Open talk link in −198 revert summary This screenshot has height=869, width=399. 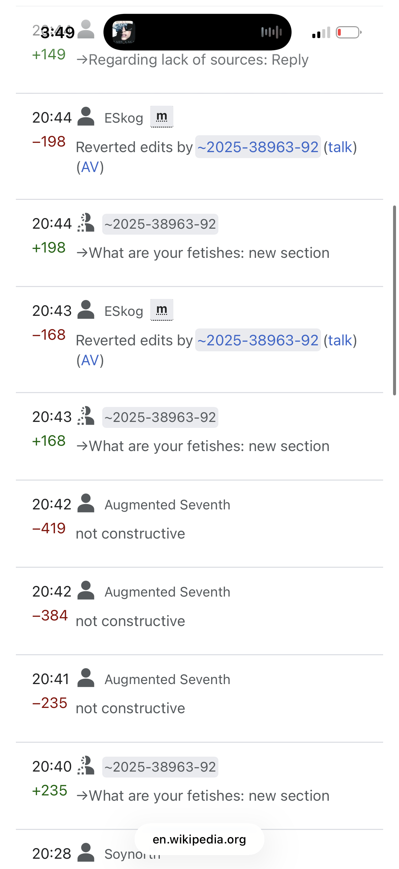click(340, 147)
